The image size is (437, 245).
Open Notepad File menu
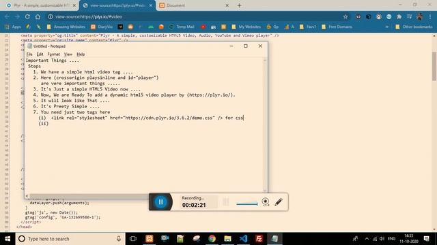[29, 54]
